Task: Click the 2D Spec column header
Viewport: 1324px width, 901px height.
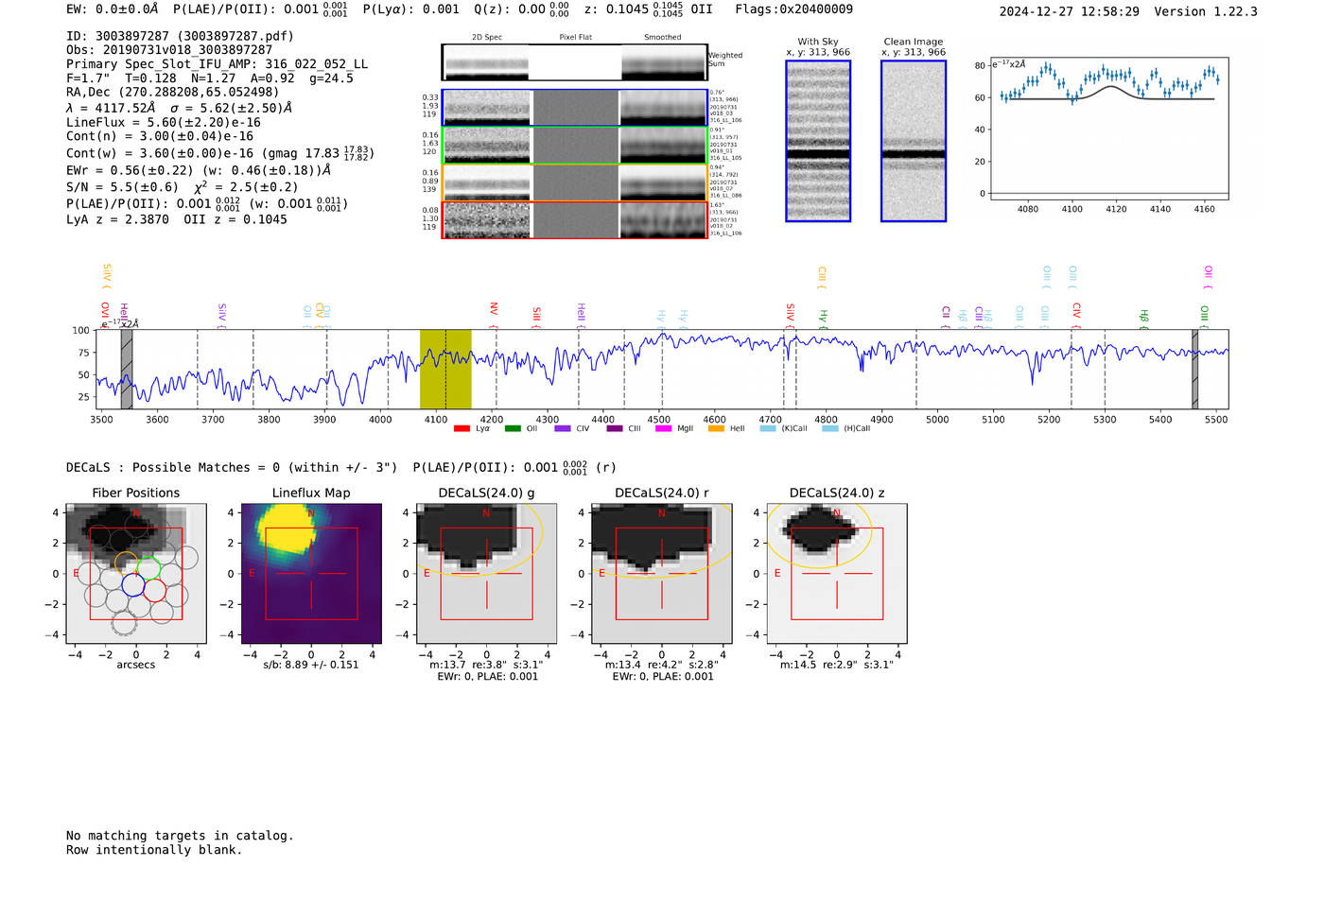Action: coord(487,38)
